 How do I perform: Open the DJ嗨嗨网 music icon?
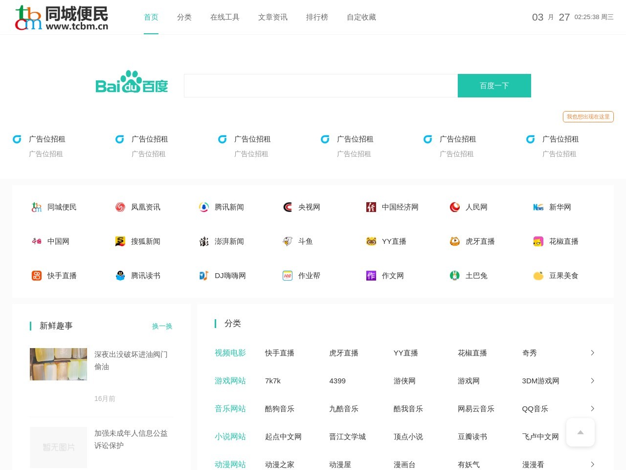(x=203, y=275)
